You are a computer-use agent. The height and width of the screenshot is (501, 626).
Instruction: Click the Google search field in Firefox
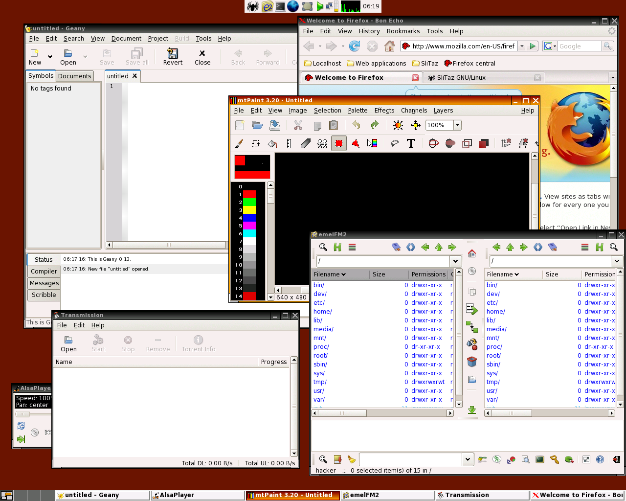[580, 46]
